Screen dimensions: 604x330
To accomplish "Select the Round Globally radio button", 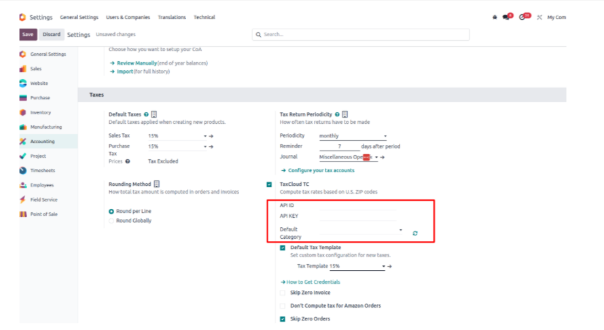I will point(112,221).
